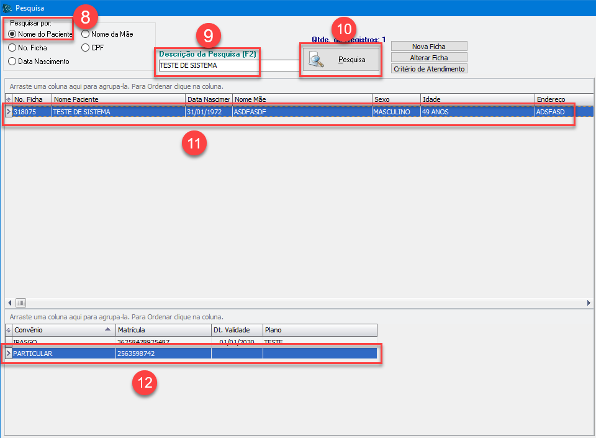Click the app icon in title bar
Image resolution: width=596 pixels, height=438 pixels.
tap(7, 8)
